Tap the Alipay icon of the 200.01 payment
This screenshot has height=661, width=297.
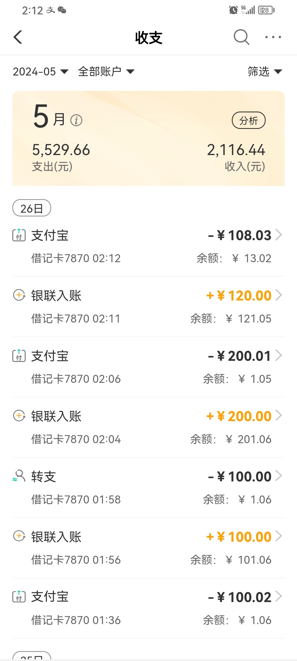tap(19, 356)
